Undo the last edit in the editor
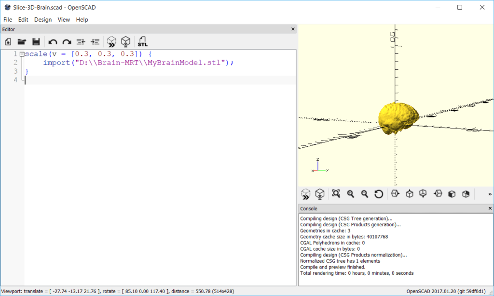This screenshot has width=494, height=296. pyautogui.click(x=53, y=42)
